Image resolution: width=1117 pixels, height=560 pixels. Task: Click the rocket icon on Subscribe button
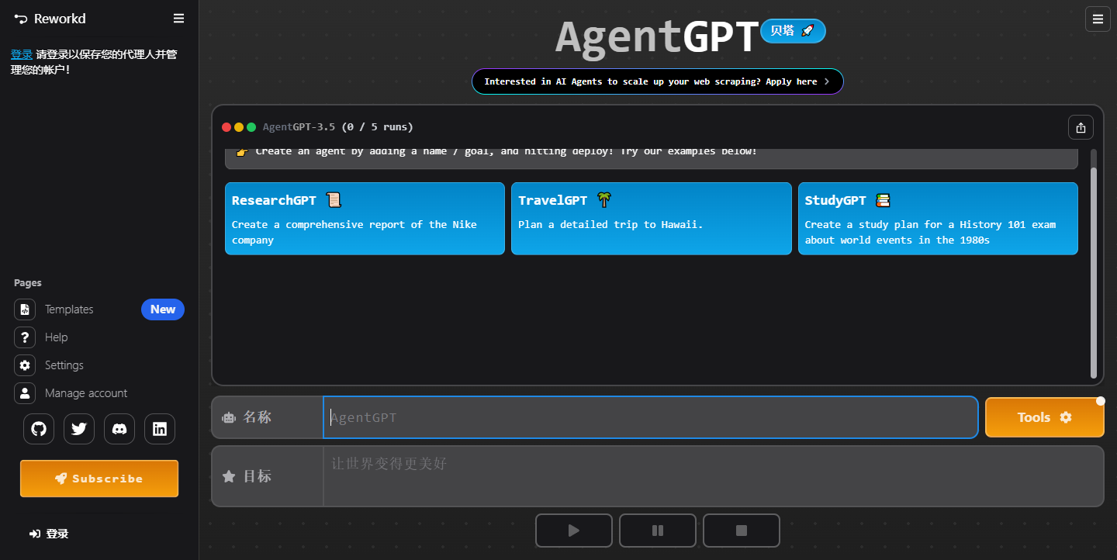(61, 479)
